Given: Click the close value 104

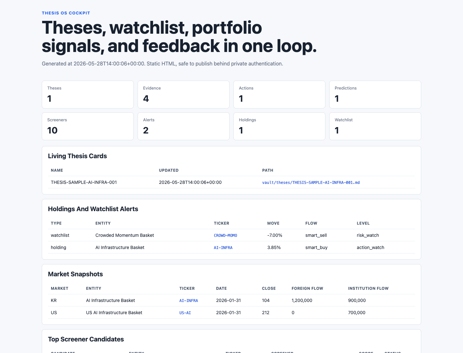Looking at the screenshot, I should click(266, 300).
